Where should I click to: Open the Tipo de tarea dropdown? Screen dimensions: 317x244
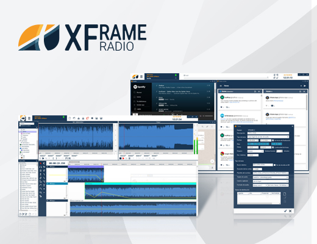point(268,137)
